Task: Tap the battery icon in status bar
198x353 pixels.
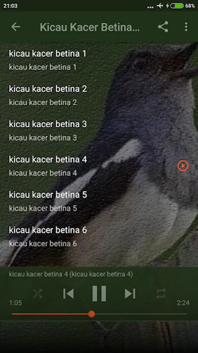Action: (x=177, y=6)
